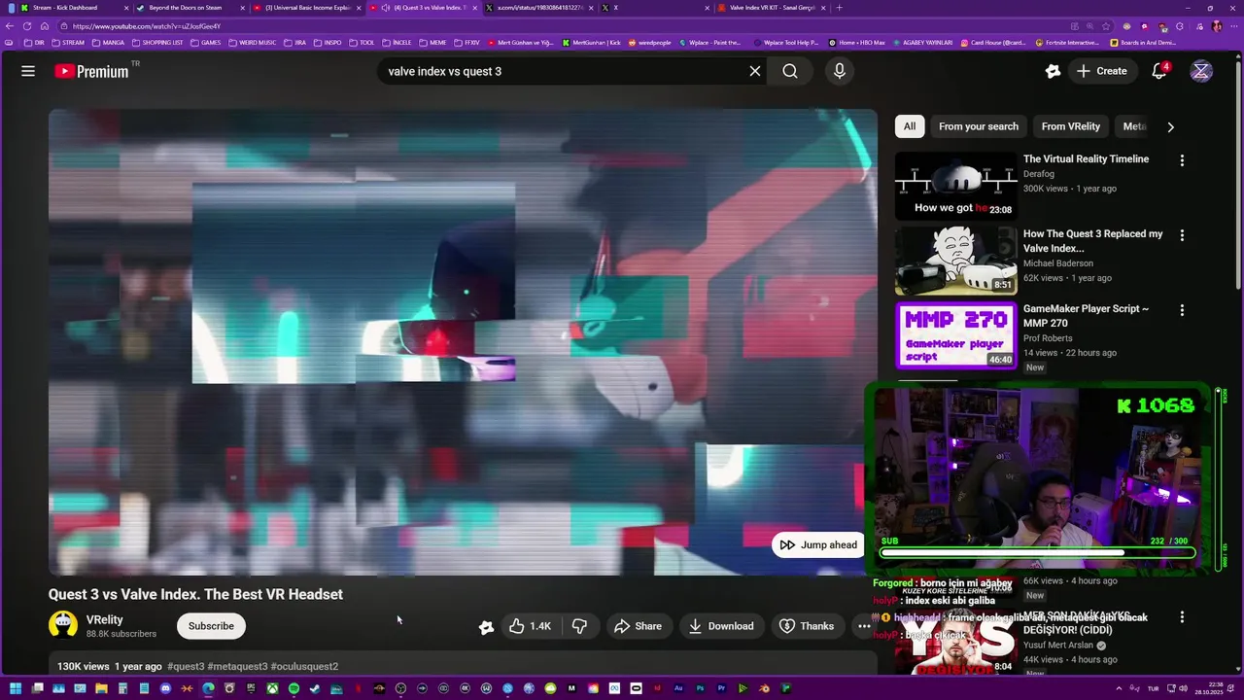The image size is (1244, 700).
Task: Reload the page
Action: (26, 26)
